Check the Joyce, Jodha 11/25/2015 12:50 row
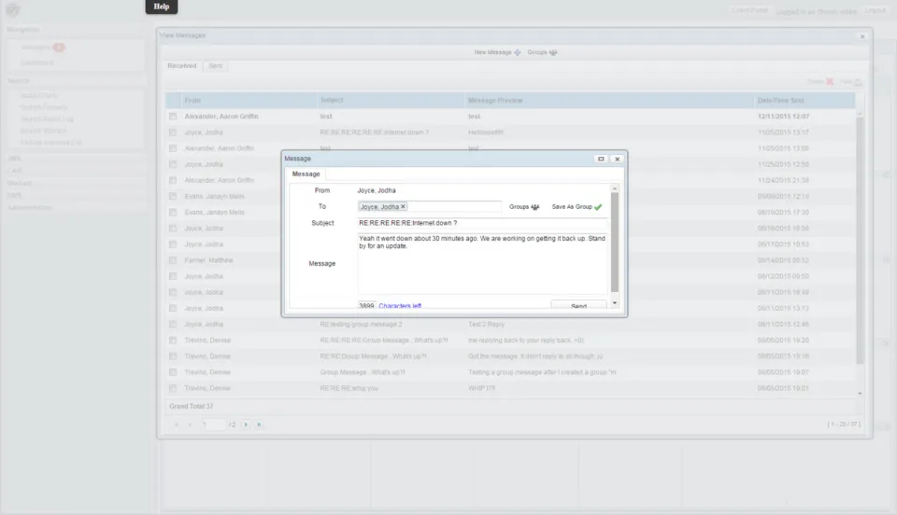Screen dimensions: 897x515 point(173,164)
